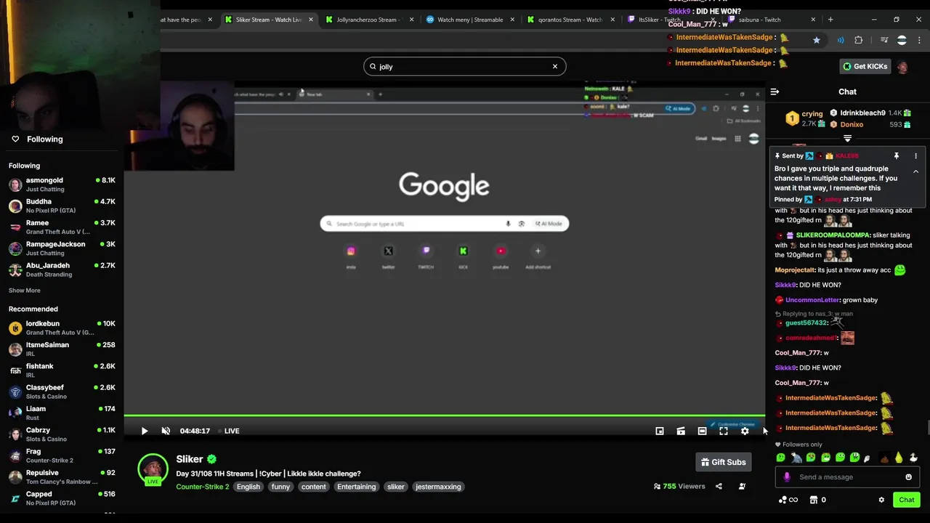Screen dimensions: 930x523
Task: Open the Sliker channel avatar
Action: (153, 469)
